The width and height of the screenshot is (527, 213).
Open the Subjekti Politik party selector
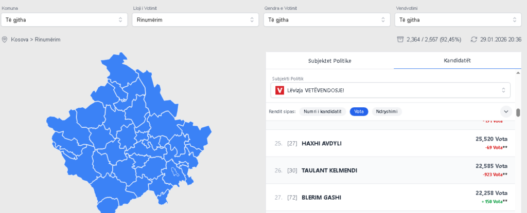click(391, 90)
